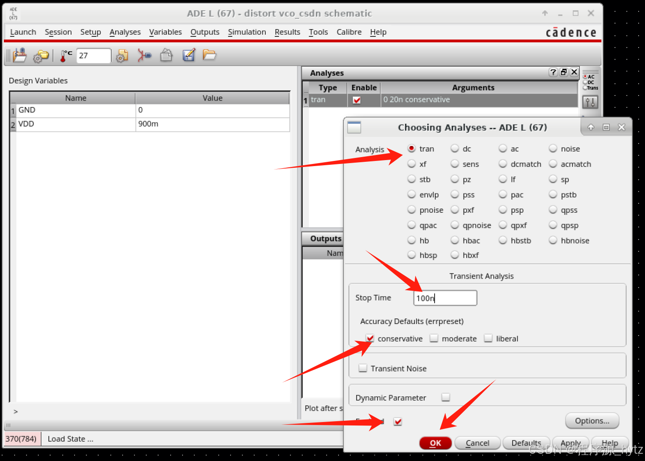645x461 pixels.
Task: Enable the Dynamic Parameter checkbox
Action: (x=446, y=397)
